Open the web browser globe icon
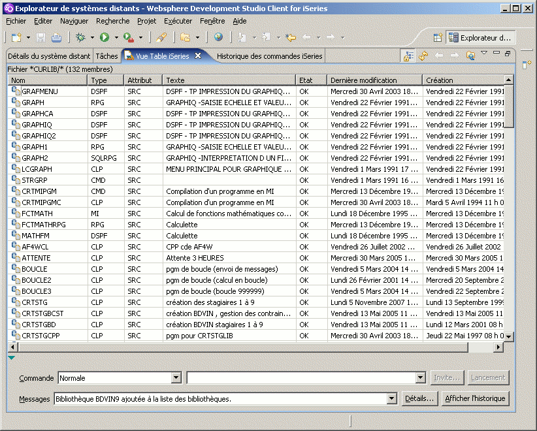The image size is (537, 431). pyautogui.click(x=218, y=37)
